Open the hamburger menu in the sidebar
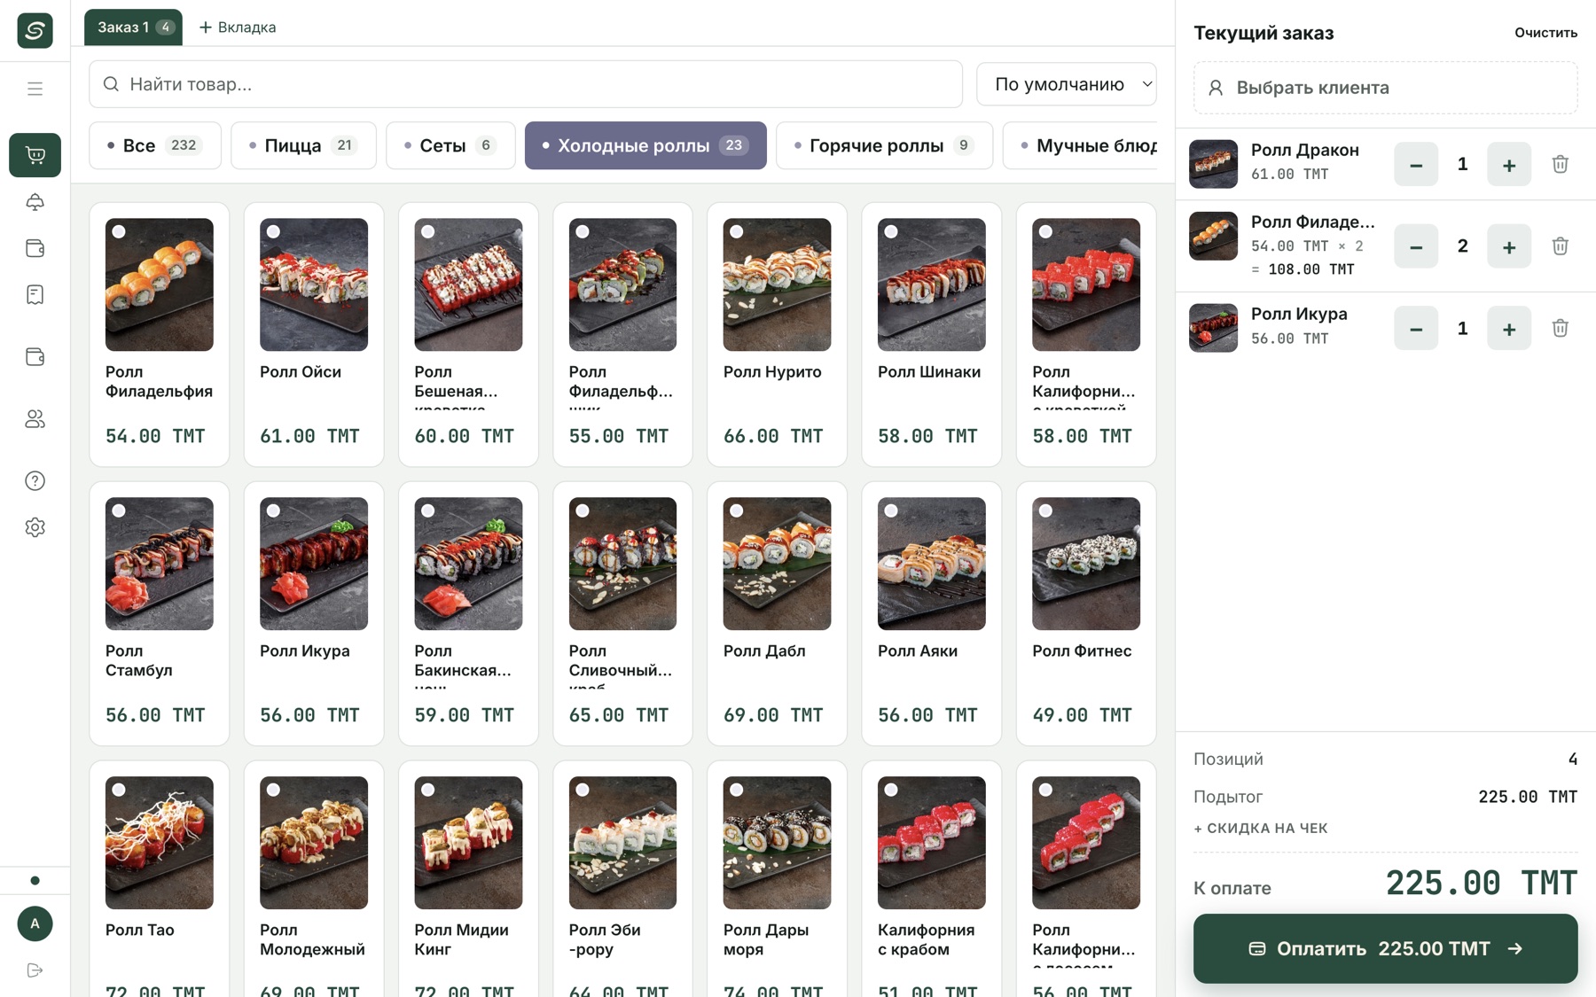The width and height of the screenshot is (1596, 997). click(35, 89)
